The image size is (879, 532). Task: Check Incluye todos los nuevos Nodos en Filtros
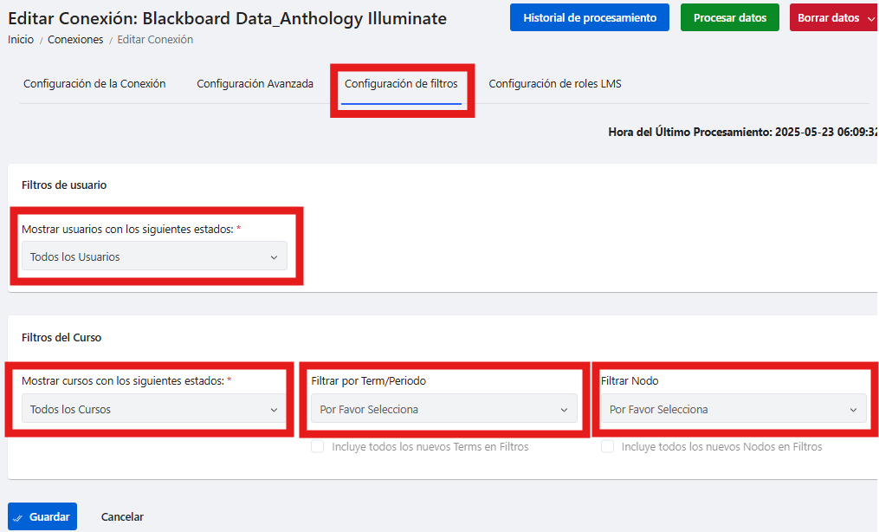point(607,446)
